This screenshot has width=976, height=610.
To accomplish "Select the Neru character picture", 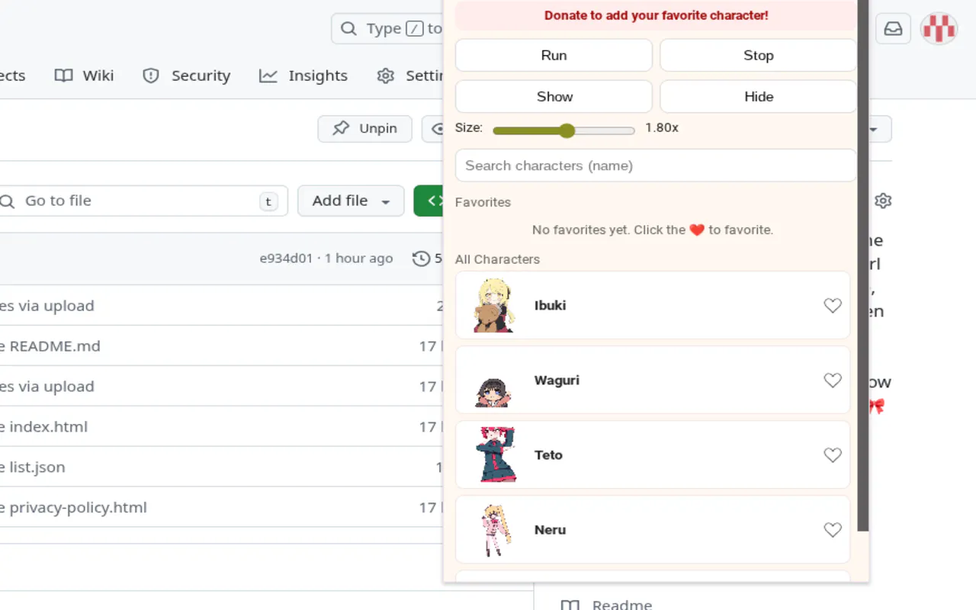I will [496, 530].
